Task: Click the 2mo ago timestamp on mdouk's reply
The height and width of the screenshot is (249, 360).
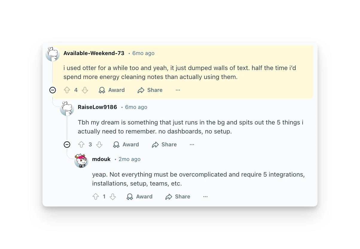Action: pyautogui.click(x=129, y=159)
